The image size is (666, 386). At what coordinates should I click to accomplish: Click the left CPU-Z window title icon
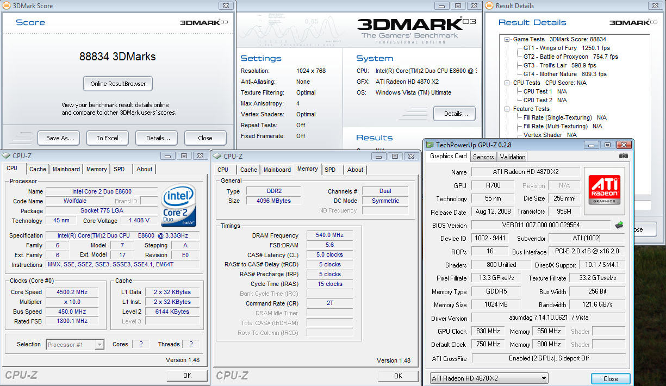pos(7,155)
